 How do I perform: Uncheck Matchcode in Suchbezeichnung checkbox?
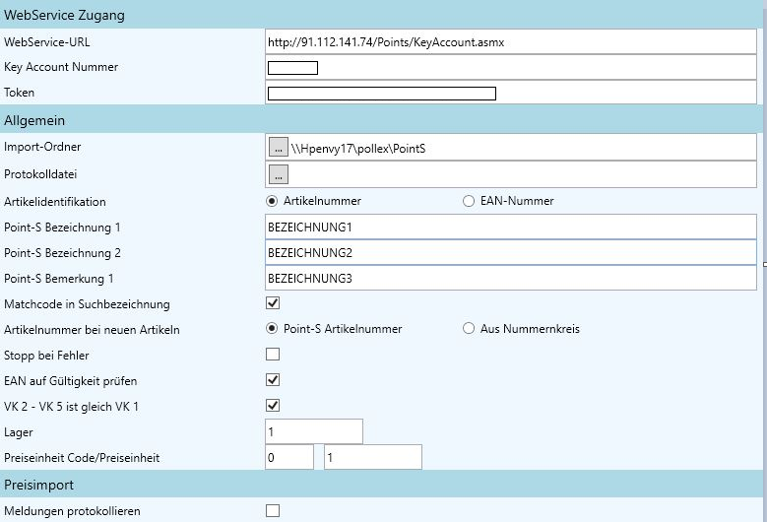[x=273, y=303]
